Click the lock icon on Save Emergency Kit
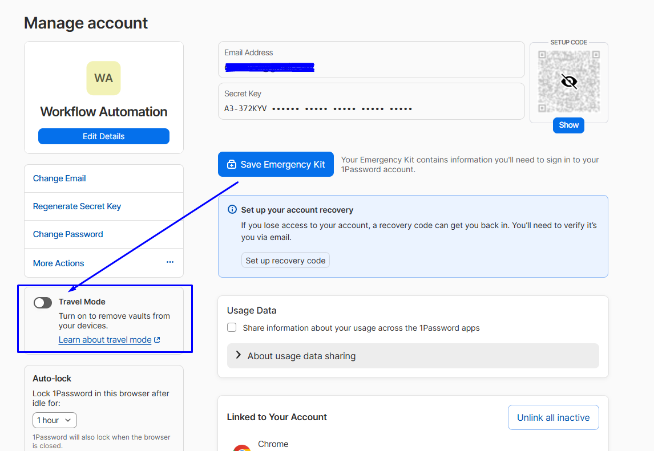654x451 pixels. click(x=231, y=164)
